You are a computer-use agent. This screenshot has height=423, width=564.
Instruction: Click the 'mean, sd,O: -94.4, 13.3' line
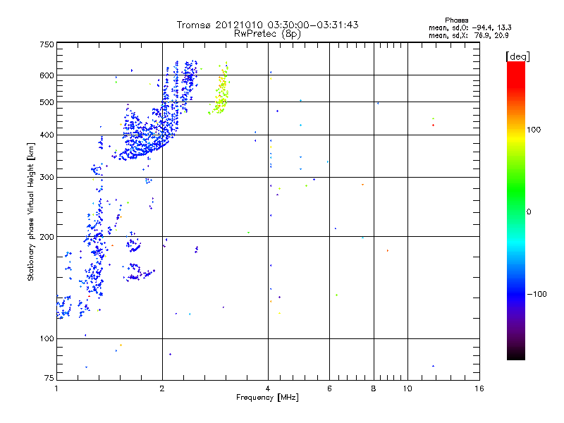[x=470, y=27]
